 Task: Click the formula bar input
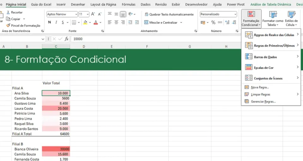pyautogui.click(x=156, y=39)
